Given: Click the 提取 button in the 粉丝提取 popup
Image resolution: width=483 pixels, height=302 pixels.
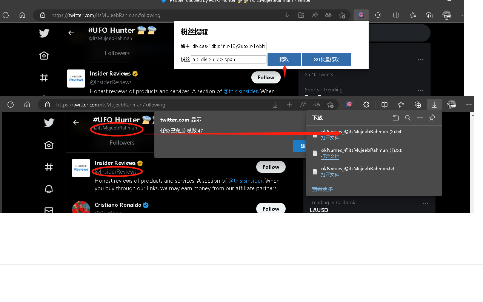Looking at the screenshot, I should (x=284, y=60).
